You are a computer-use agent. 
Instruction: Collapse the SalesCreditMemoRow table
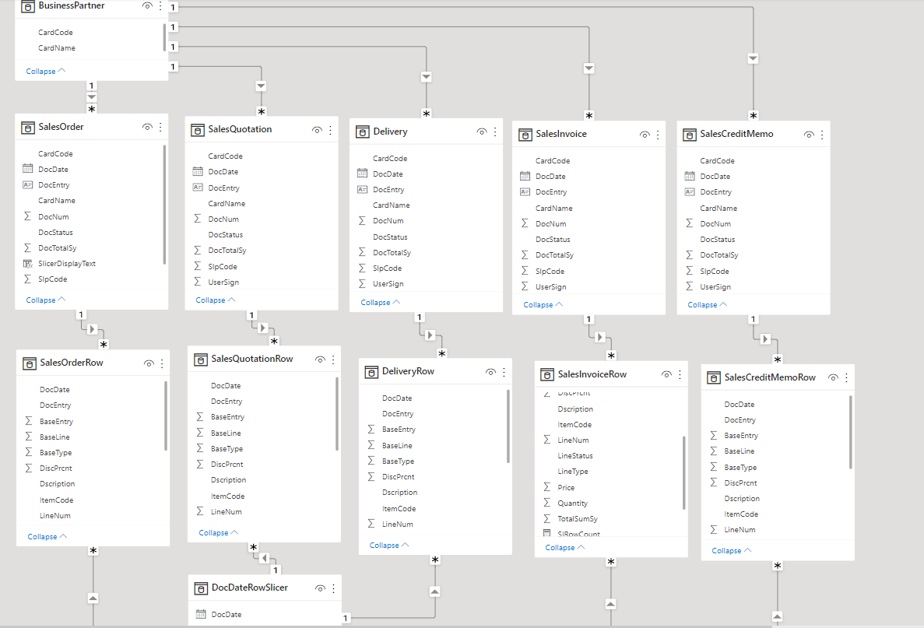[731, 550]
